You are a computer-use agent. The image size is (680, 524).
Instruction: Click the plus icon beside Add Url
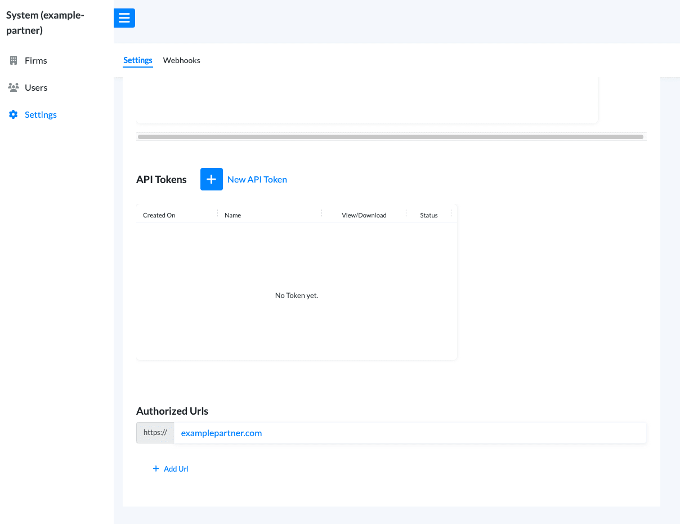(156, 468)
